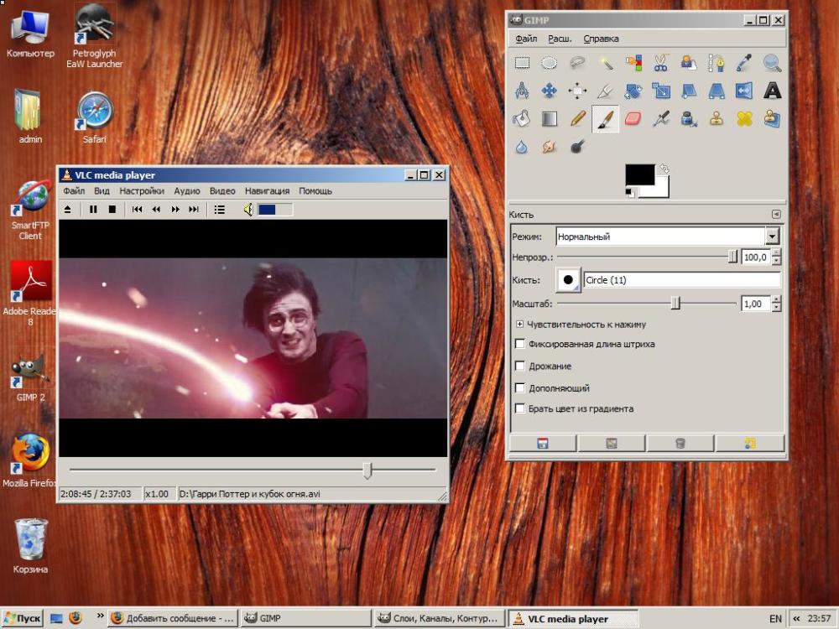The image size is (839, 629).
Task: Pause the VLC video playback
Action: pyautogui.click(x=93, y=210)
